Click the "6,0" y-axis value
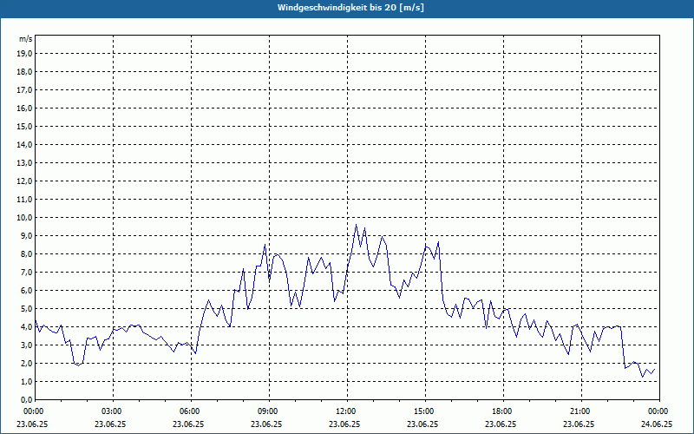The width and height of the screenshot is (694, 434). click(x=26, y=291)
